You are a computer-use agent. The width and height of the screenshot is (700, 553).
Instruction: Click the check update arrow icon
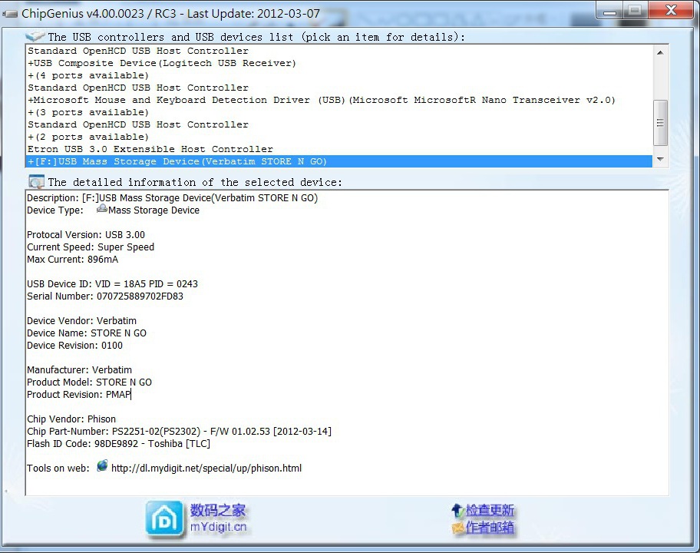pos(457,510)
